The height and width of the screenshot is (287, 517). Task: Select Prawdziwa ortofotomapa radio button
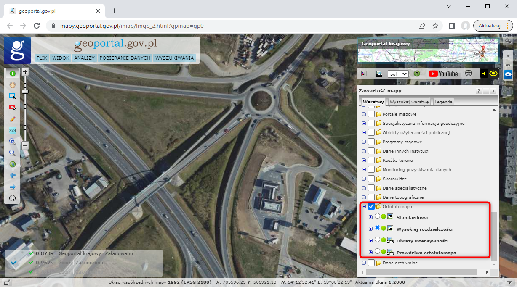377,252
